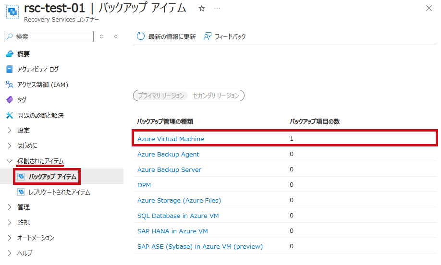
Task: Click バックアップ項目の数 column header
Action: pyautogui.click(x=315, y=121)
